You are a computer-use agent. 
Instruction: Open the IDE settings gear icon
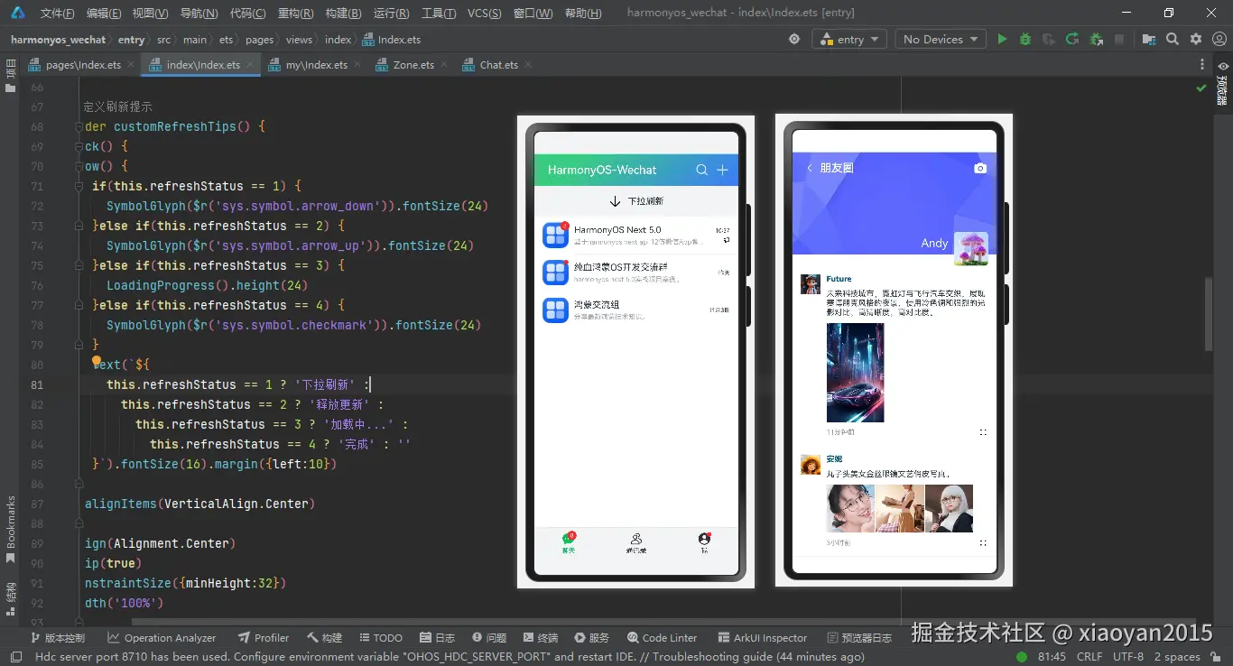pyautogui.click(x=1196, y=40)
